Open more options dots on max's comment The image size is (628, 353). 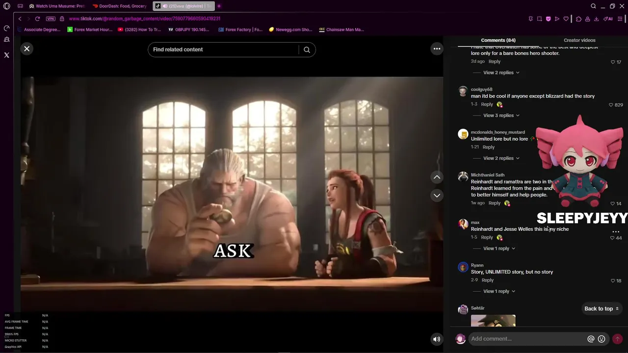pos(616,231)
